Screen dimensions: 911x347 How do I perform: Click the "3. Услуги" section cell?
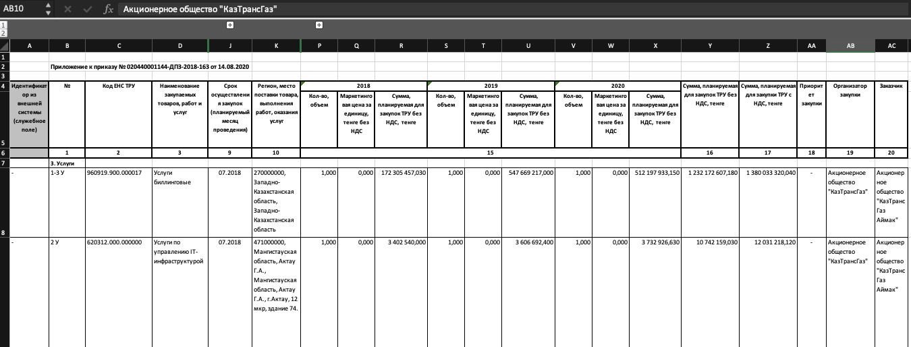[x=67, y=163]
